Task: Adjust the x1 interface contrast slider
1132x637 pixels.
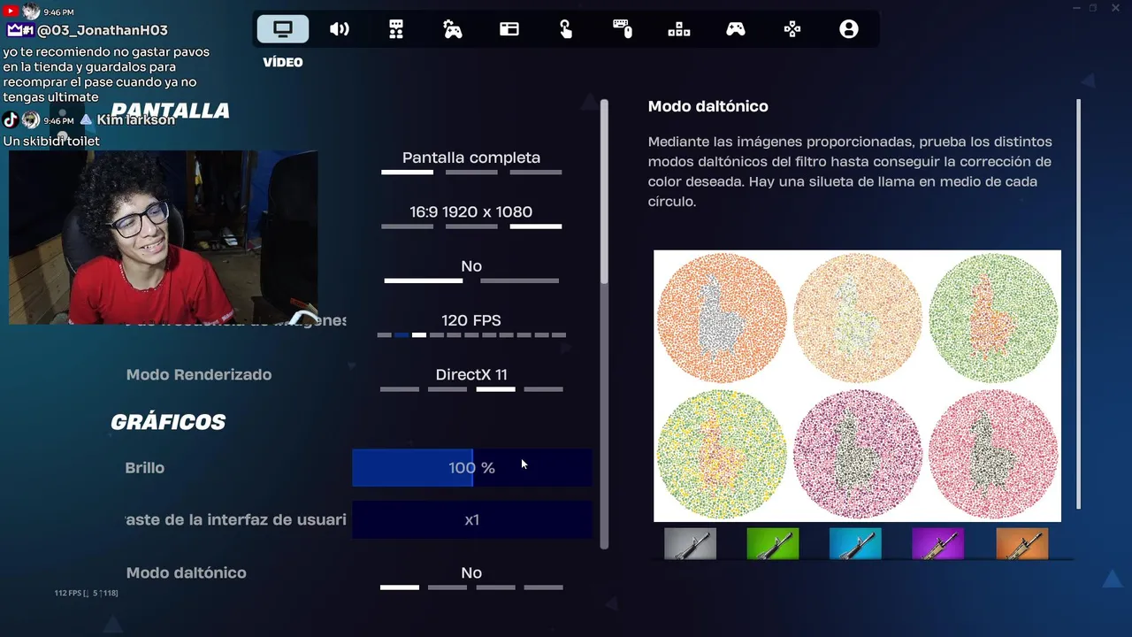Action: [x=471, y=519]
